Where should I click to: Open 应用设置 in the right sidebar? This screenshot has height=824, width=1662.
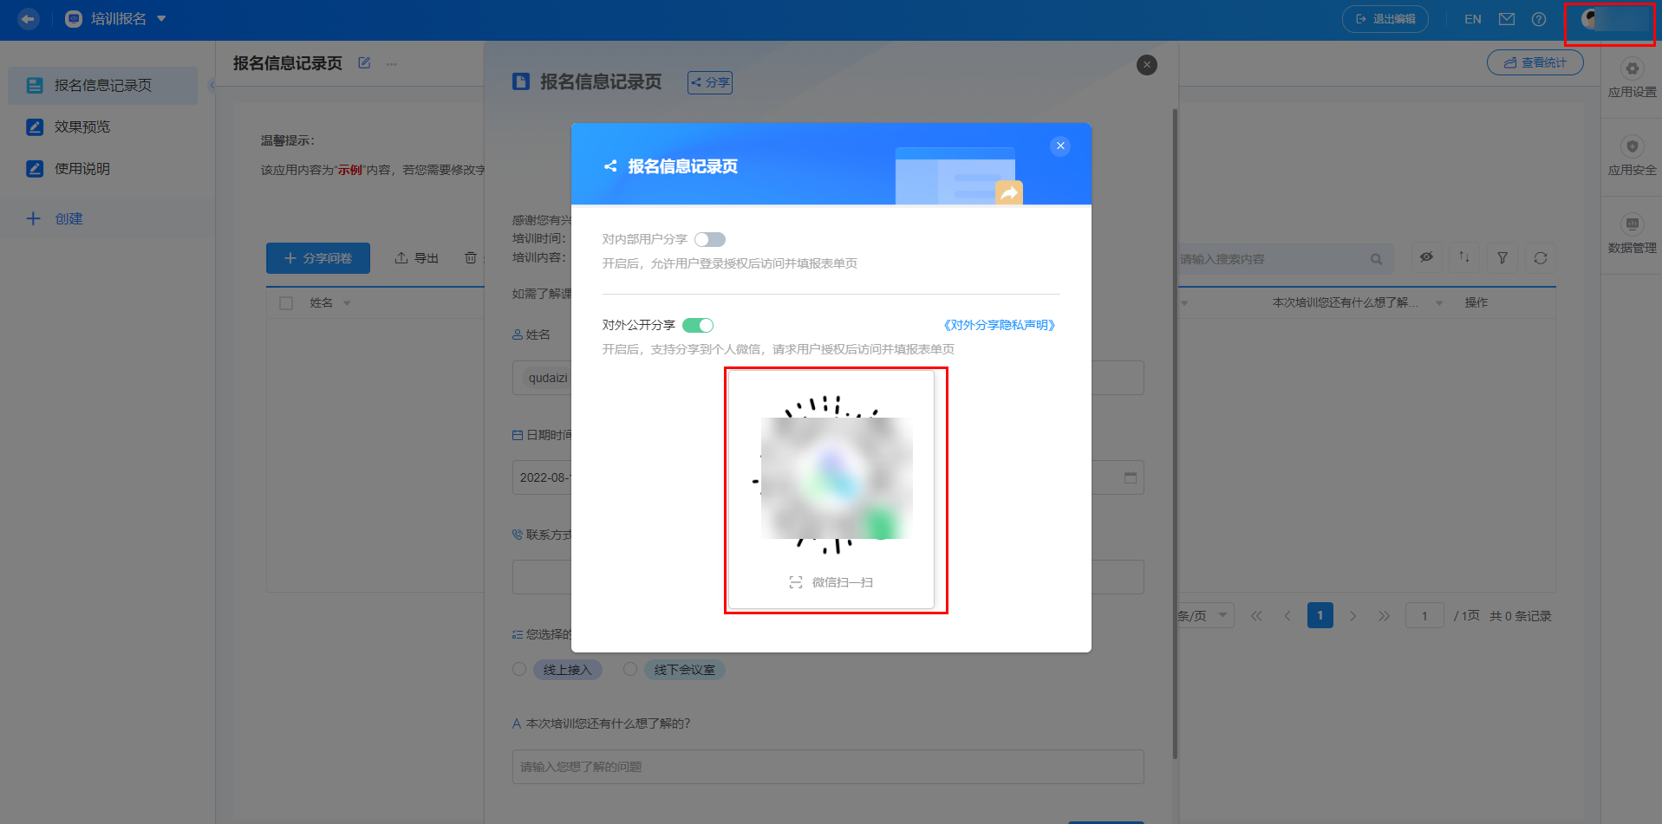[1631, 78]
